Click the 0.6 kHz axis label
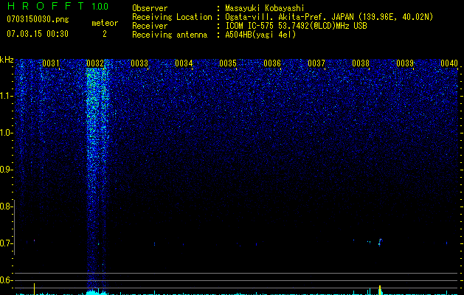464x295 pixels. [6, 280]
